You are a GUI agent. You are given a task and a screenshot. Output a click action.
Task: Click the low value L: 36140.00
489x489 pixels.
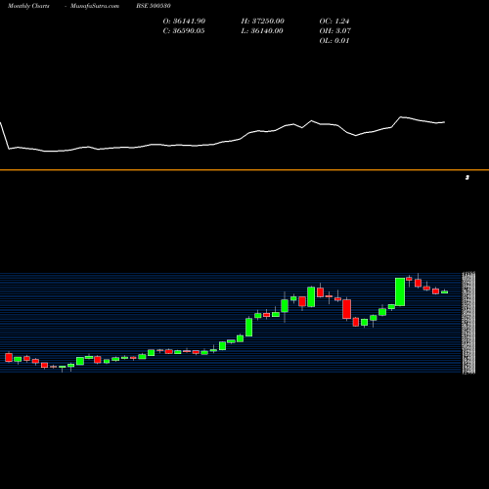pos(262,31)
